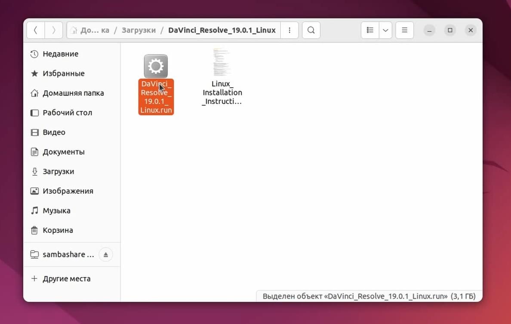Screen dimensions: 511x324
Task: Minimize the file manager window
Action: click(430, 30)
